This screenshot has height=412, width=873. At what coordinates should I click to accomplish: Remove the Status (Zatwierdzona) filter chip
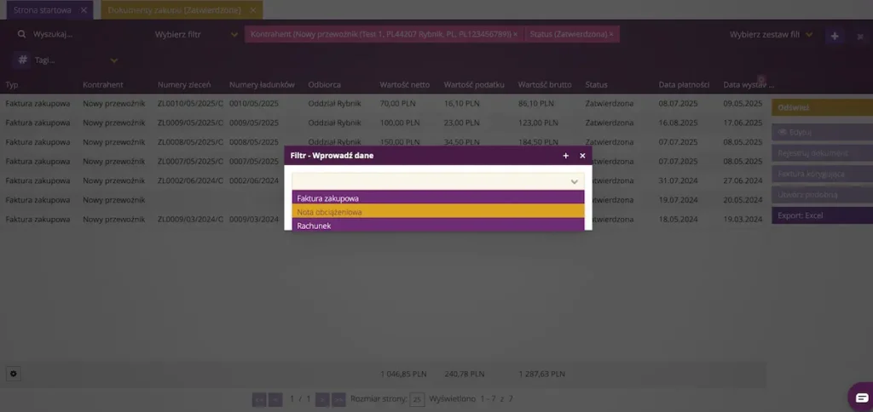[x=610, y=34]
